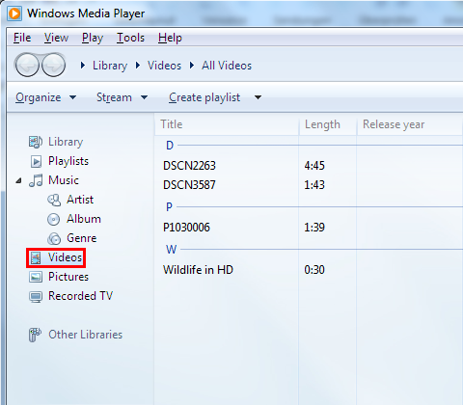Click the Back navigation arrow button
The image size is (463, 405).
pyautogui.click(x=27, y=65)
